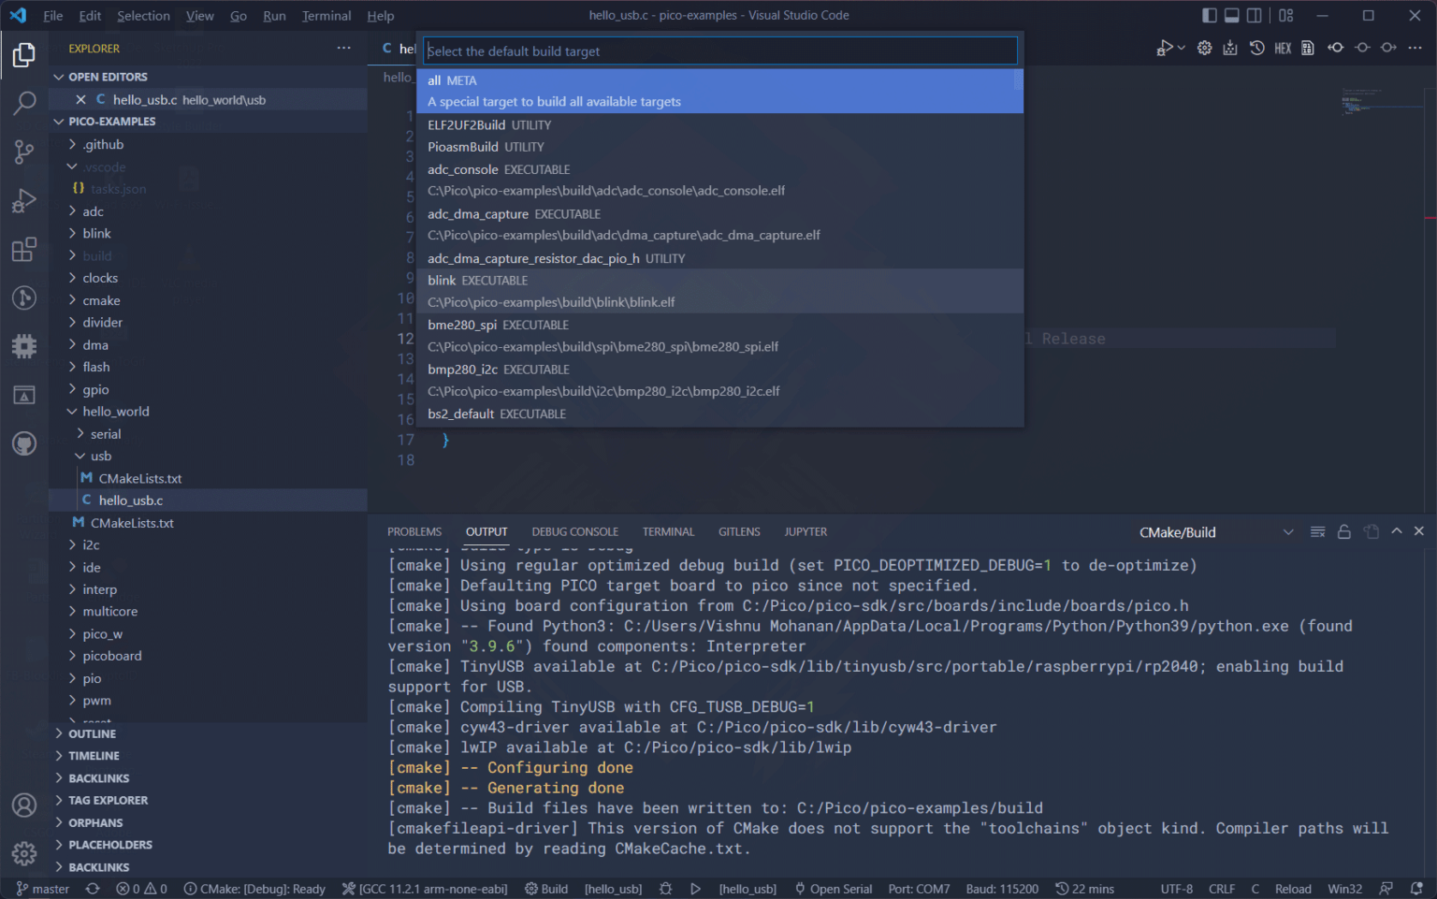This screenshot has width=1437, height=899.
Task: Open Run and Debug view
Action: pyautogui.click(x=24, y=200)
